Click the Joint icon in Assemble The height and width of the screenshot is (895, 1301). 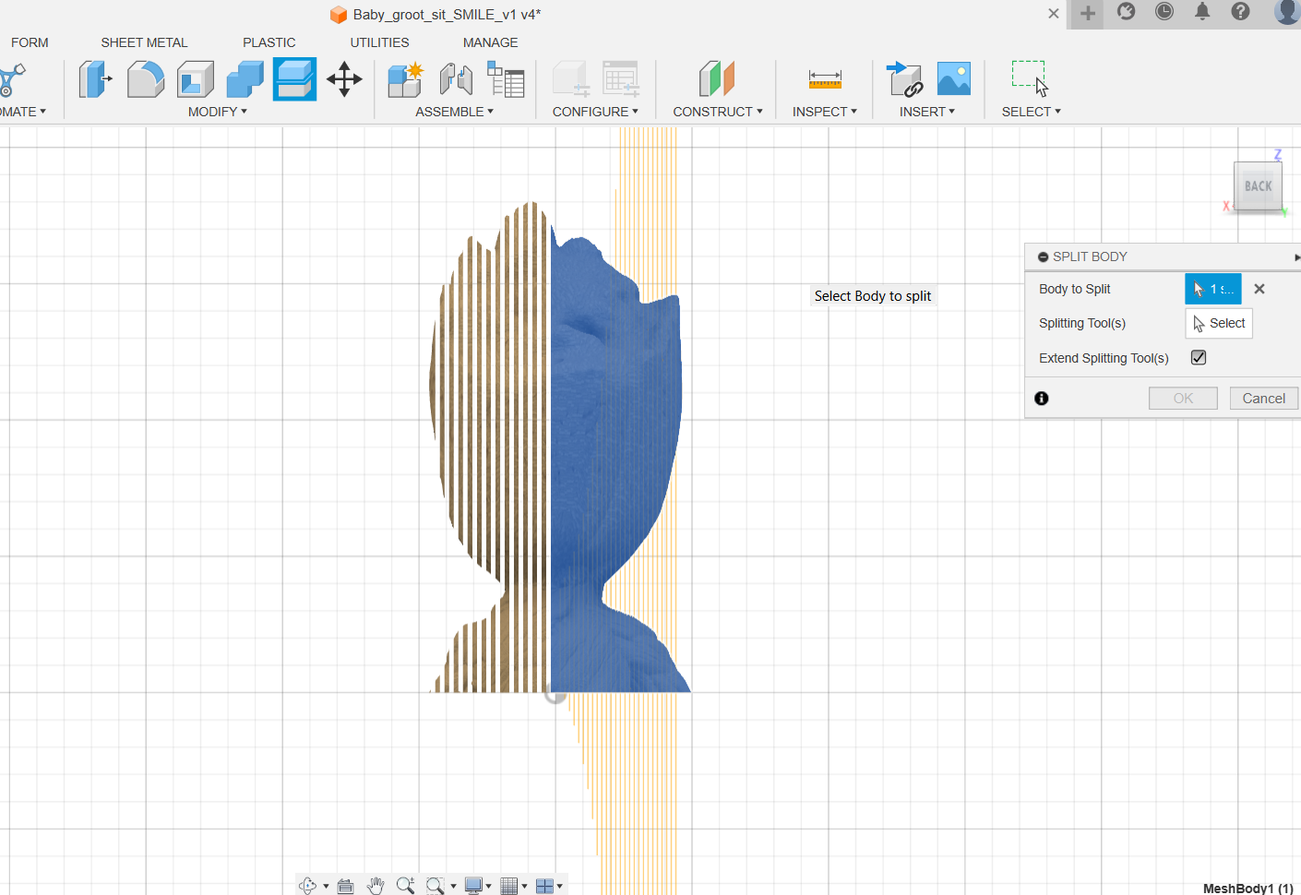coord(456,79)
